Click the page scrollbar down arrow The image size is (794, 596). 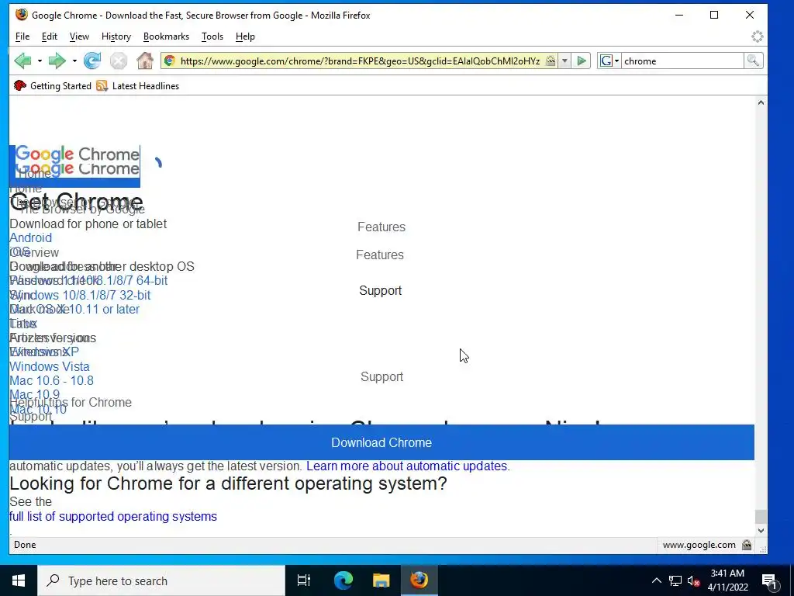coord(761,531)
